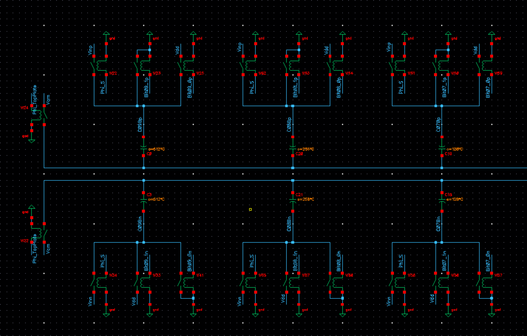Select Phi_TopPlate switch W24 on the left
The height and width of the screenshot is (336, 527).
(x=38, y=115)
